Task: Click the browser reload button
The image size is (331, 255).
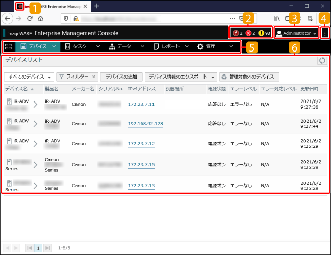Action: [x=30, y=18]
